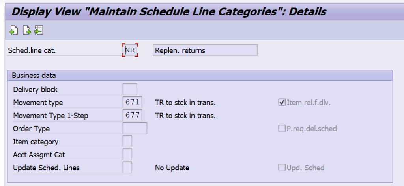This screenshot has width=404, height=186.
Task: Click the Sched.line cat. NR field
Action: pyautogui.click(x=130, y=50)
